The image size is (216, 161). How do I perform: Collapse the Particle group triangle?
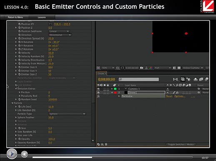[13, 103]
